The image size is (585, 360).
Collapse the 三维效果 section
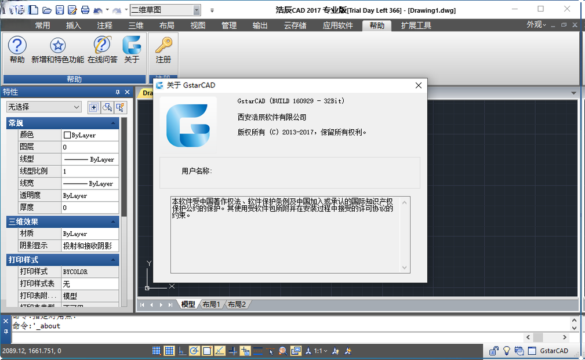point(113,222)
